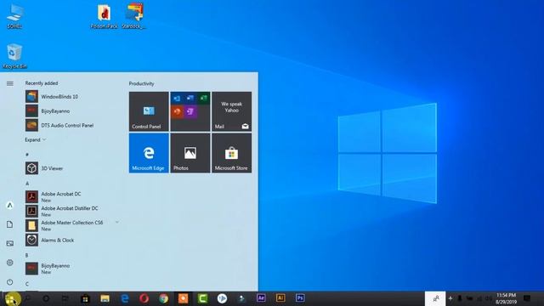
Task: Open the Office apps folder tile
Action: (x=190, y=111)
